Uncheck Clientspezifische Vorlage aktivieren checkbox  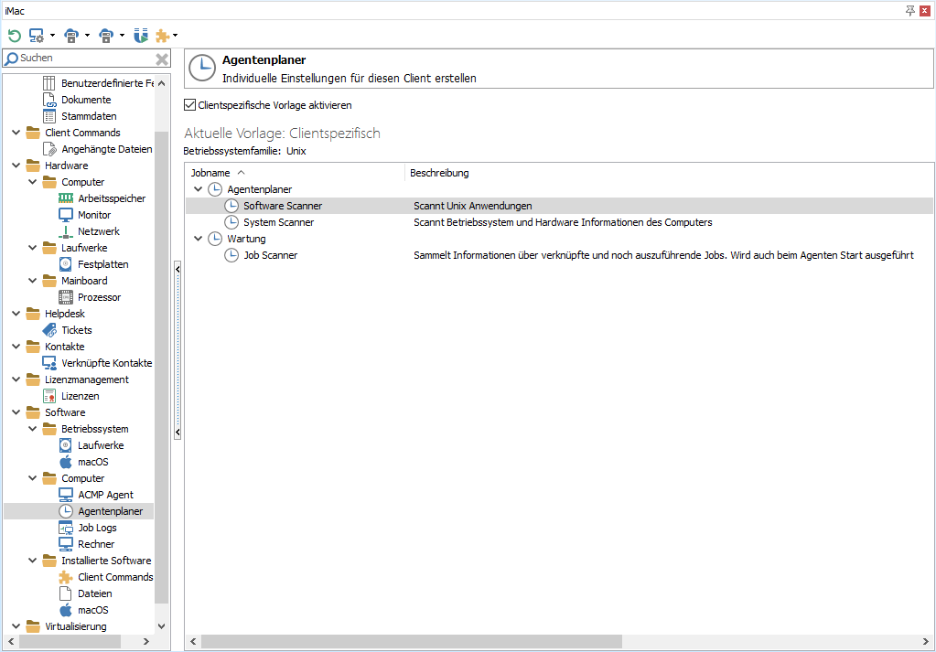click(x=190, y=105)
